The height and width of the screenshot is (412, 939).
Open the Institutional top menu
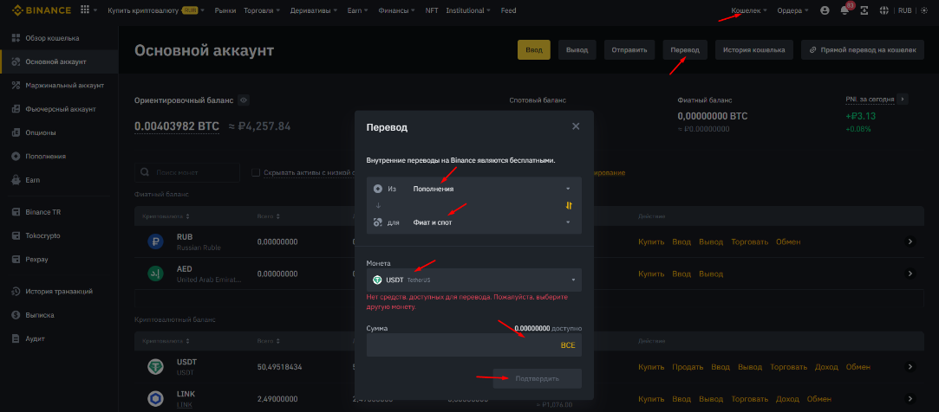click(469, 10)
